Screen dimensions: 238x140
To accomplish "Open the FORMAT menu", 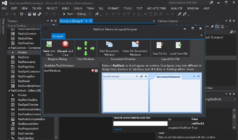I will click(x=113, y=9).
